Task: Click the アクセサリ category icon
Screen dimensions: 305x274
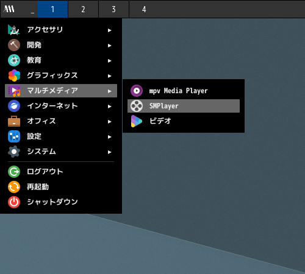Action: coord(14,30)
